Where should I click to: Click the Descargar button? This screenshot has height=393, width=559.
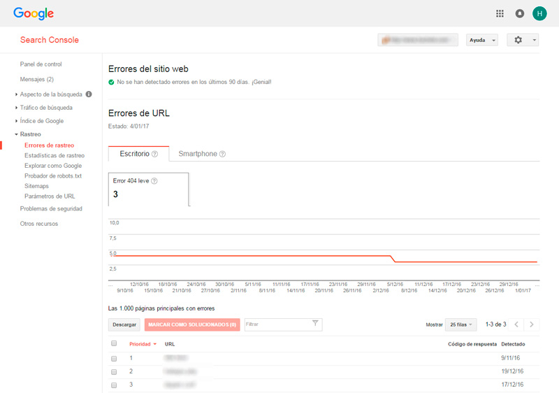(x=124, y=324)
